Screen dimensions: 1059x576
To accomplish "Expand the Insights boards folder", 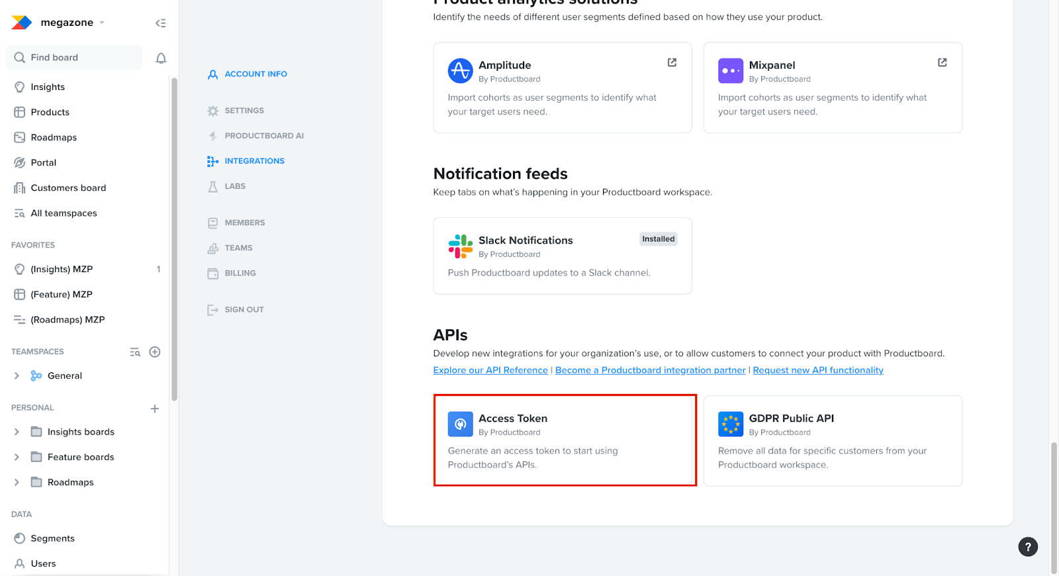I will (x=17, y=432).
